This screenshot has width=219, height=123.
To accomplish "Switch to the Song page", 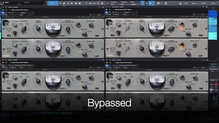I will click(194, 3).
